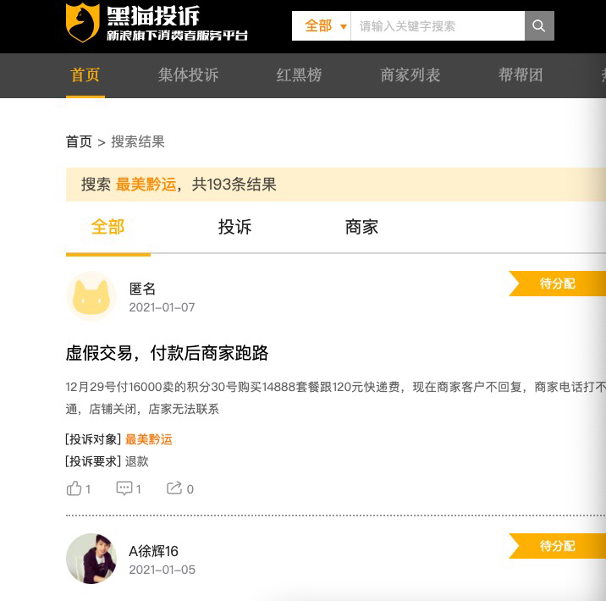The image size is (606, 601).
Task: Click the 匿名 username
Action: [142, 289]
